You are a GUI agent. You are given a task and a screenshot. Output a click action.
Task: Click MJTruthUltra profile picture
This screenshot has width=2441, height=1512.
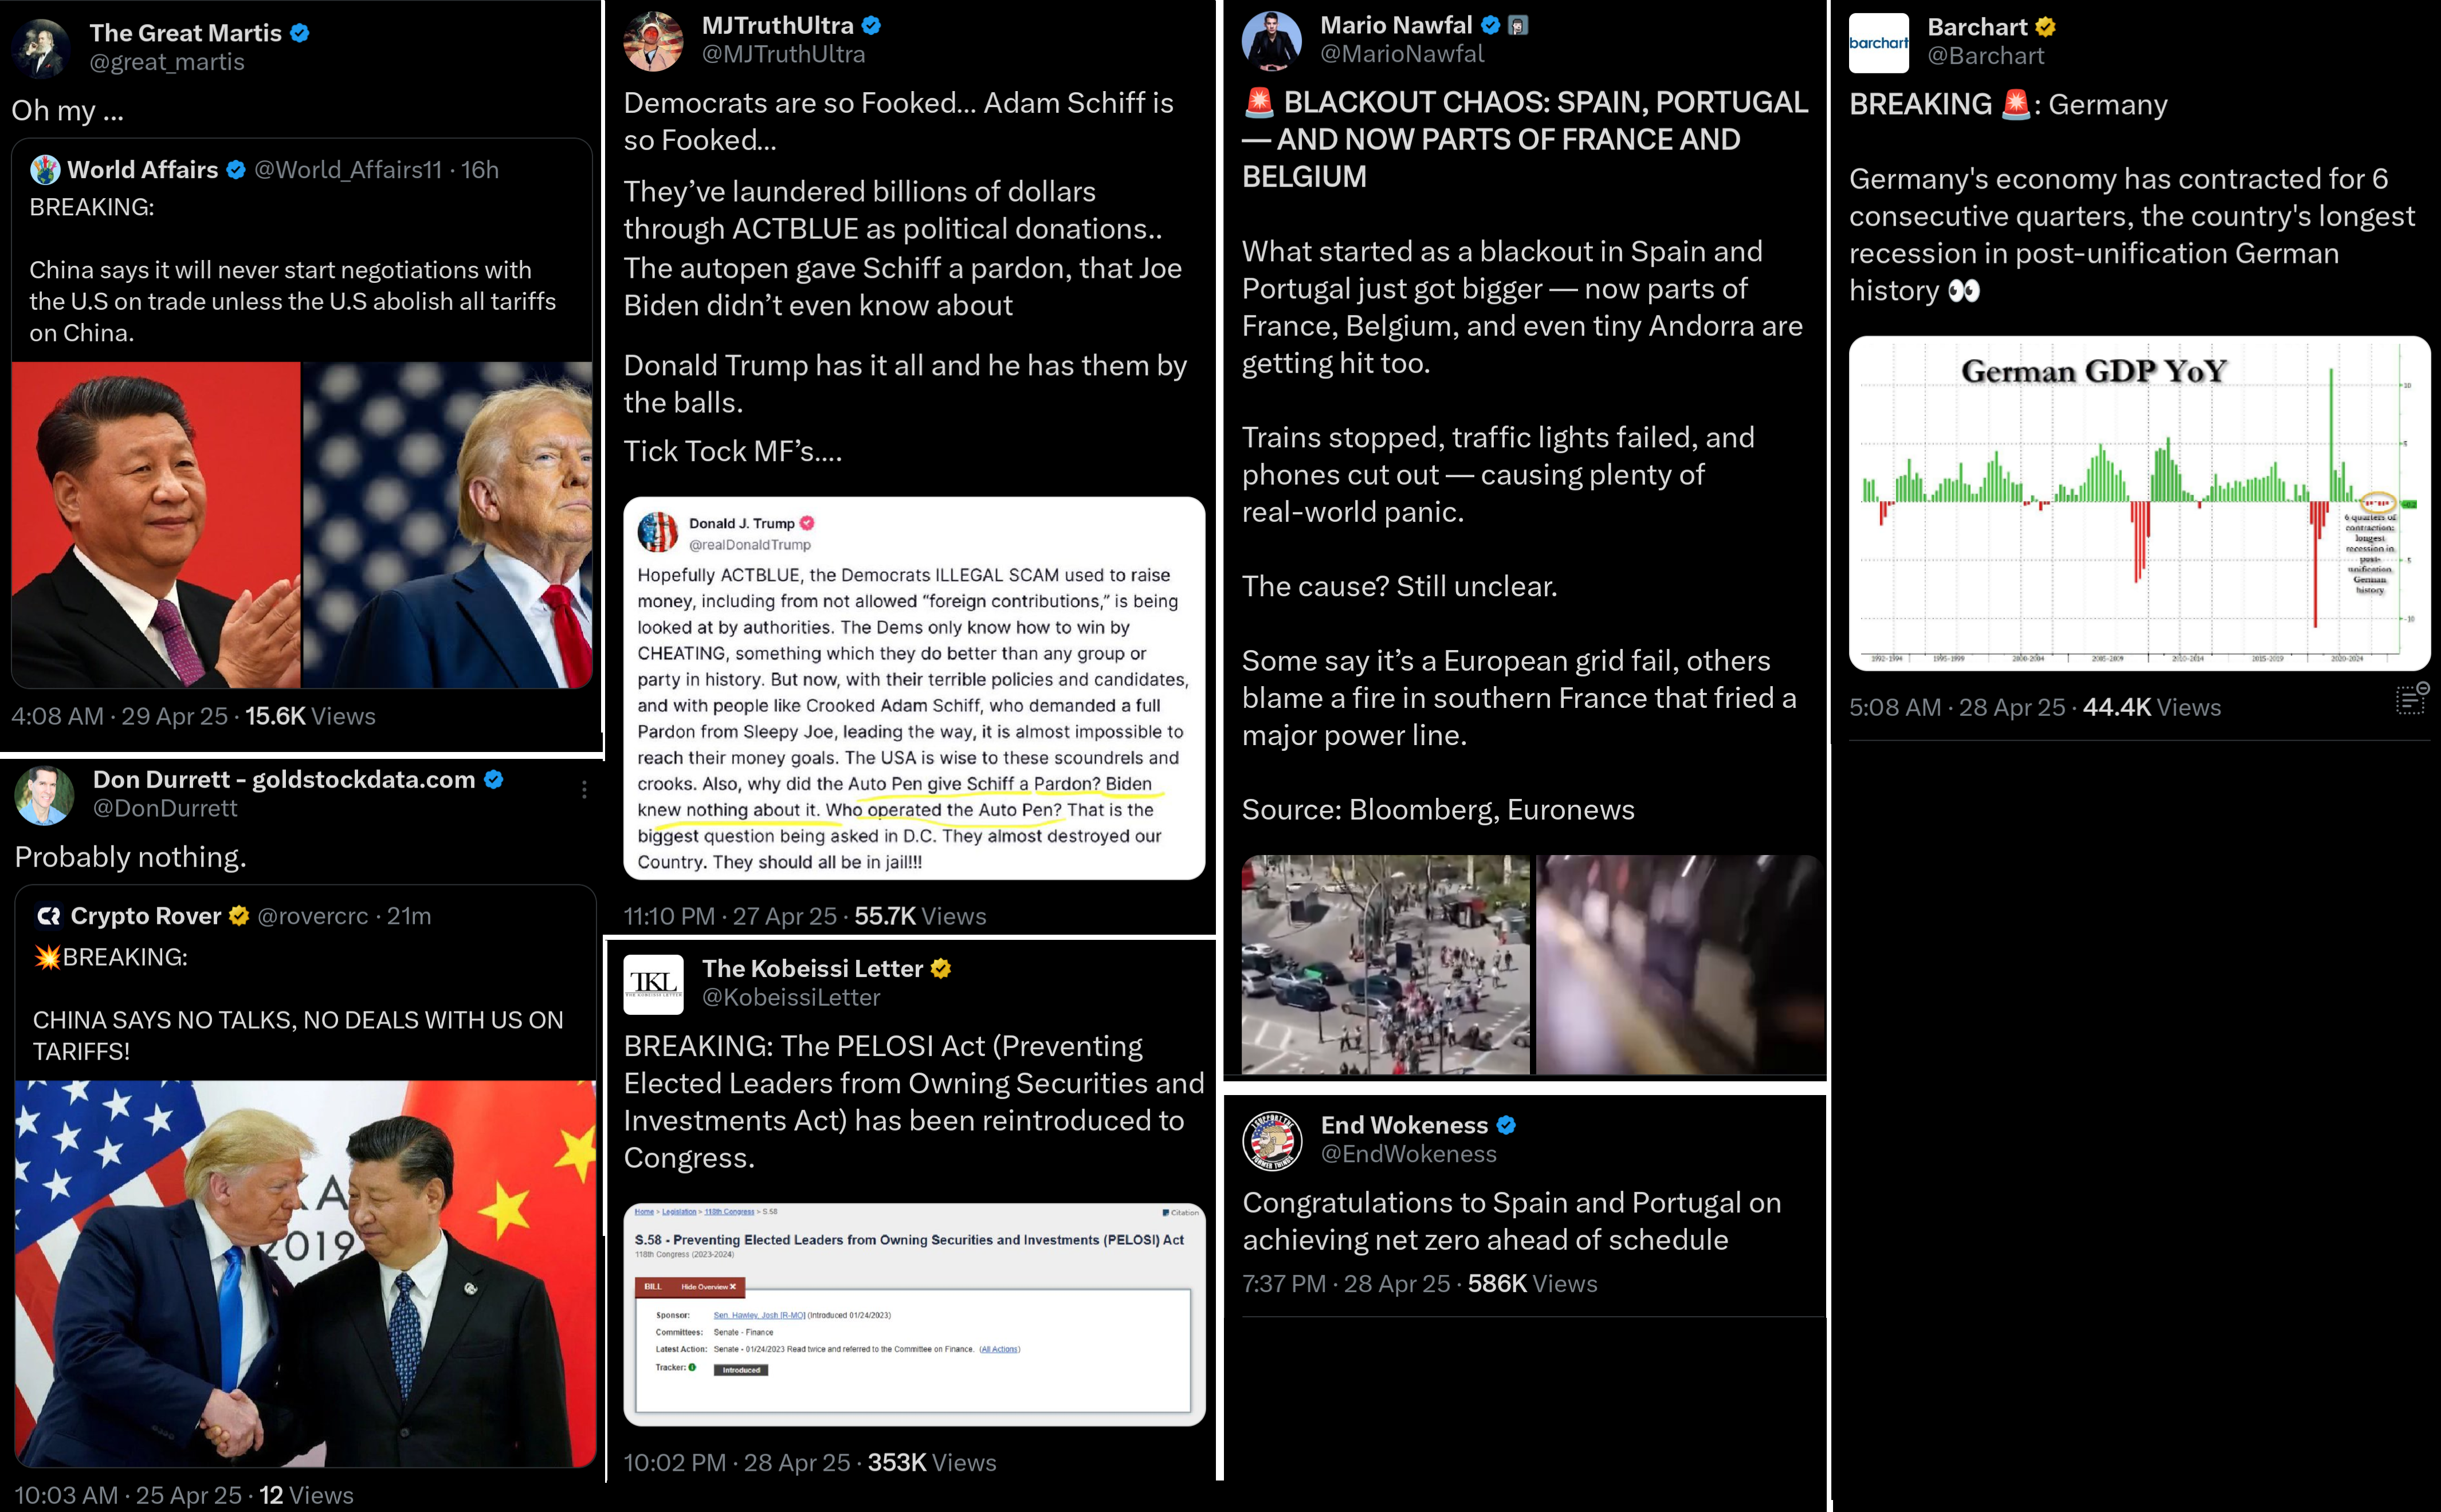point(653,41)
